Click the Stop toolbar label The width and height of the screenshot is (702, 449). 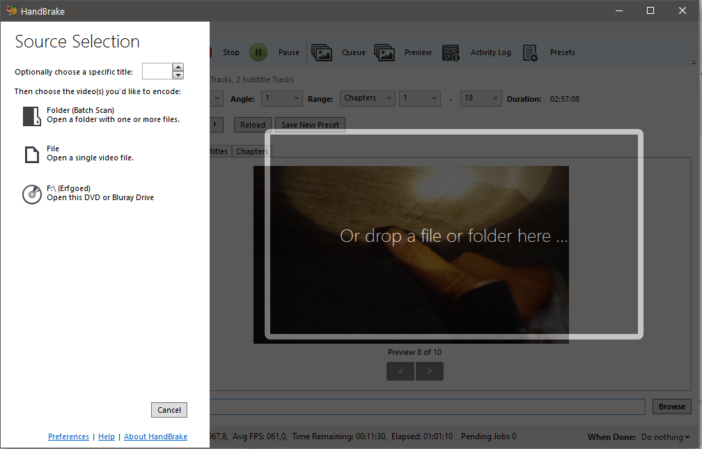point(231,52)
